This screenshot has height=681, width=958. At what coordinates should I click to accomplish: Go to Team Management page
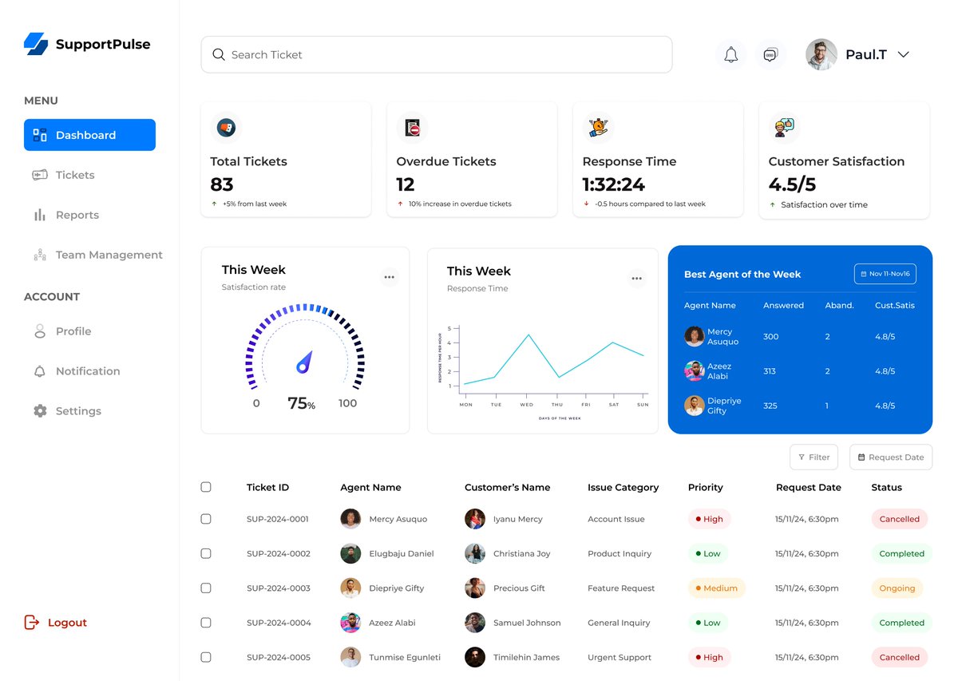coord(97,255)
